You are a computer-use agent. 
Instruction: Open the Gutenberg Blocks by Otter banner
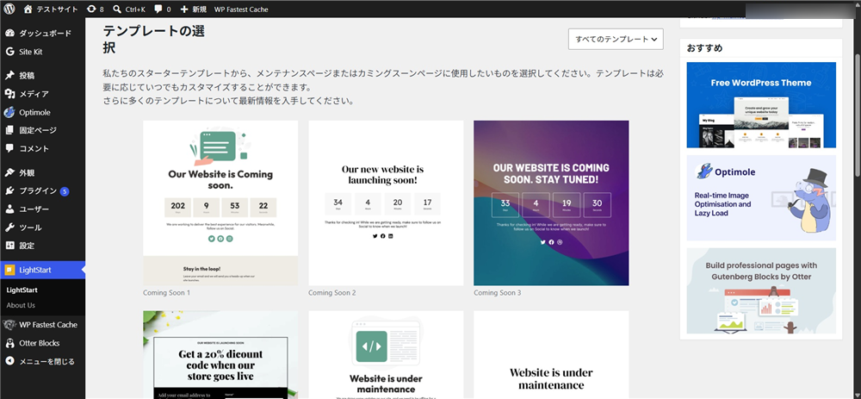(761, 290)
